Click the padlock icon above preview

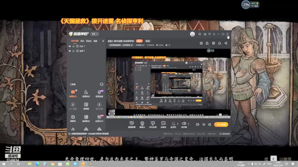[207, 43]
